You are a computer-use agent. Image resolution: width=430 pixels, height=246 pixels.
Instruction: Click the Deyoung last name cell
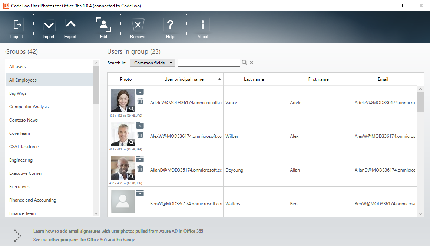coord(255,170)
